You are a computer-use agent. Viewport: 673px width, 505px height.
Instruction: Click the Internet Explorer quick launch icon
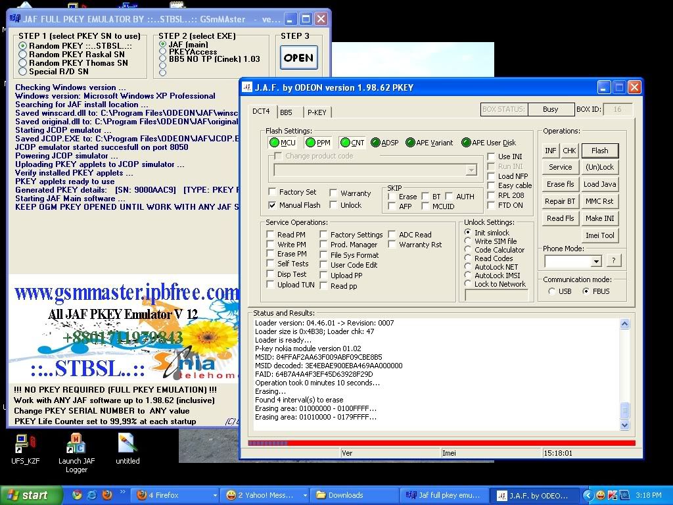click(x=91, y=495)
